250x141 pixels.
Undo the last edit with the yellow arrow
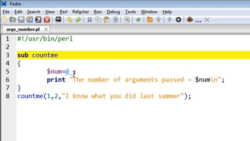point(70,20)
